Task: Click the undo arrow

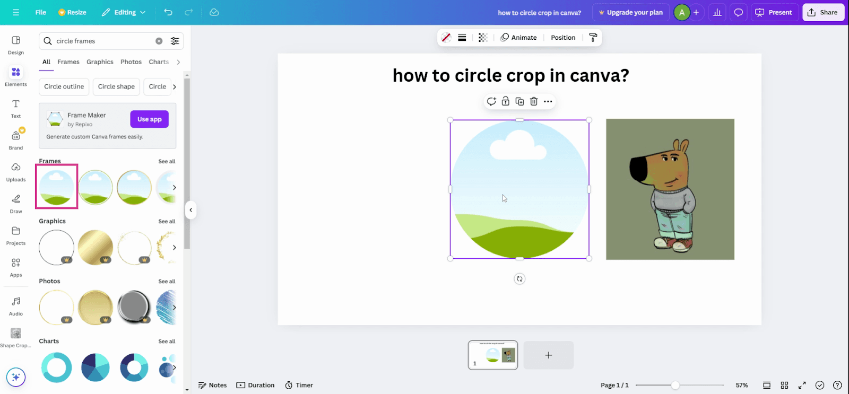Action: [168, 12]
